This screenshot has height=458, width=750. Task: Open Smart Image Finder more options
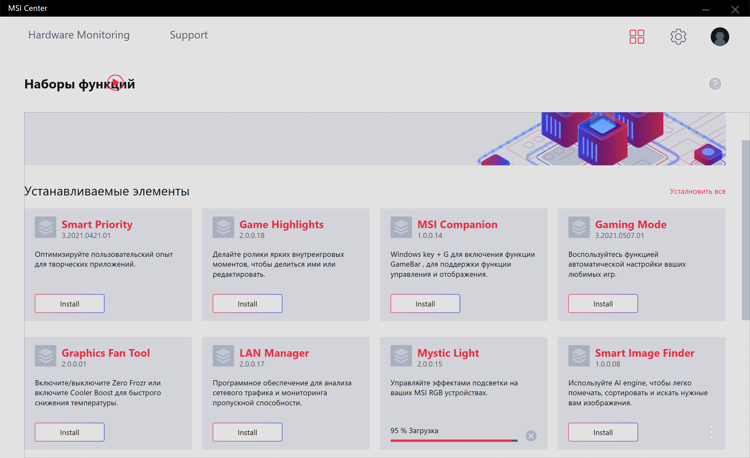pyautogui.click(x=711, y=432)
